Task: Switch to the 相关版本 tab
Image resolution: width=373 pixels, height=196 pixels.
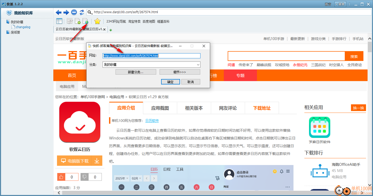Action: pyautogui.click(x=194, y=108)
